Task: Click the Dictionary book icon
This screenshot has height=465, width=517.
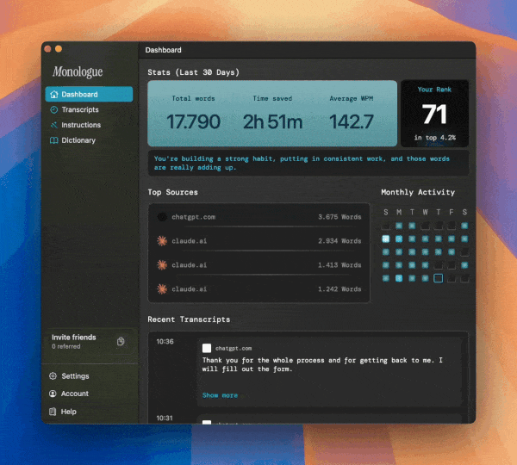Action: pos(53,140)
